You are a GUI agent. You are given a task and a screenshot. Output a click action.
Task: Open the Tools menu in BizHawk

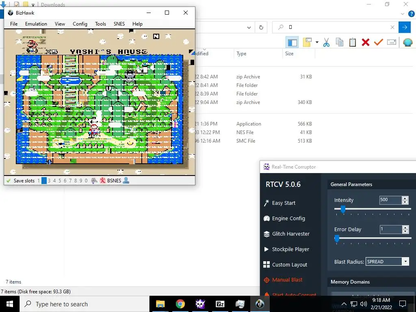coord(101,24)
